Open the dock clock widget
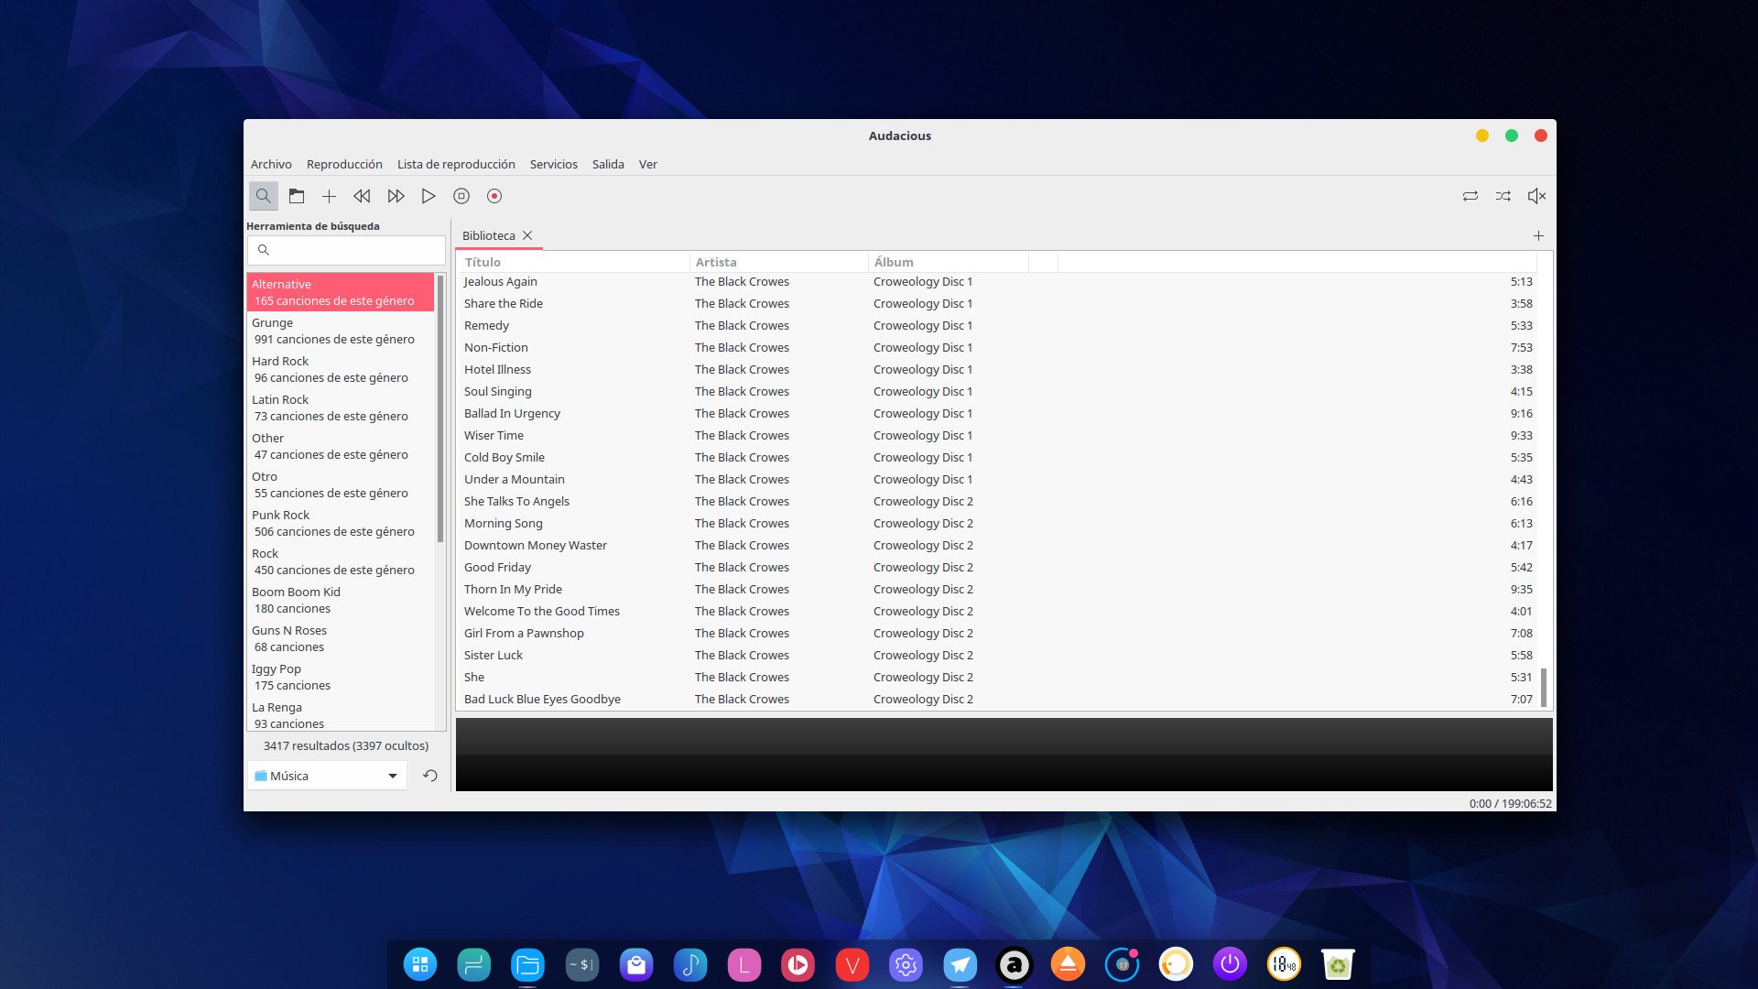Image resolution: width=1758 pixels, height=989 pixels. (x=1284, y=964)
